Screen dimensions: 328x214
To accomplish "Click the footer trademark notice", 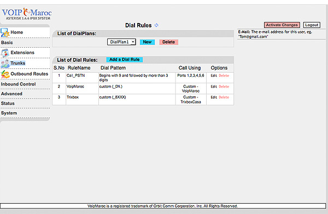I will (162, 206).
